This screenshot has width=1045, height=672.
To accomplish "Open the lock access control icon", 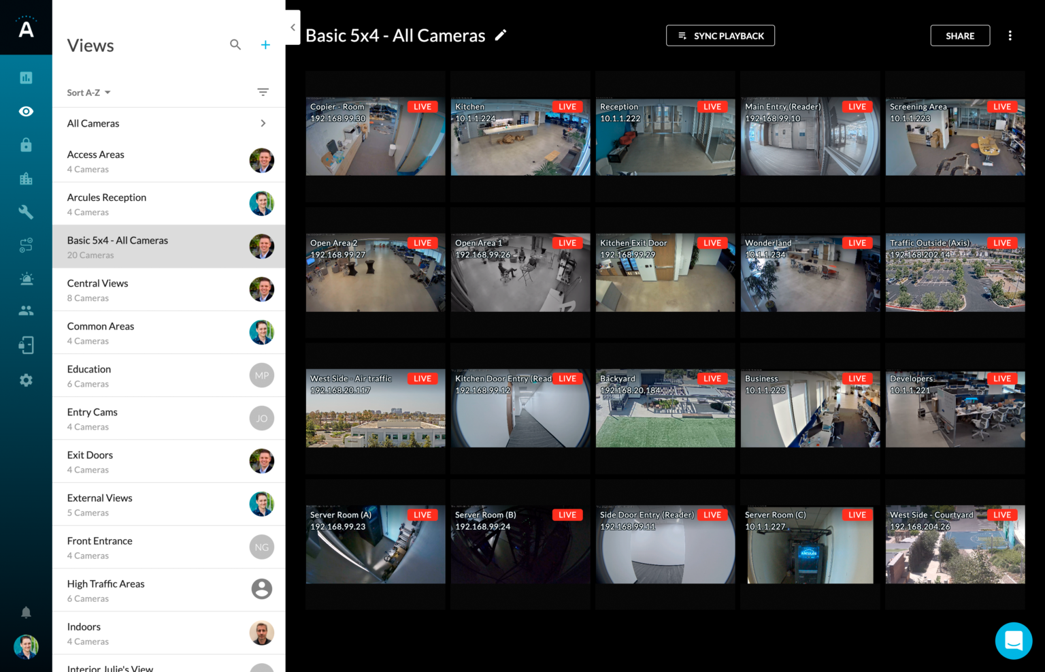I will pyautogui.click(x=26, y=144).
